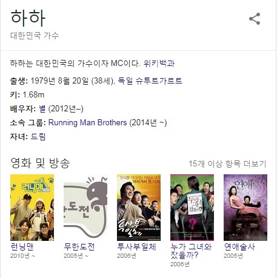Click the 영화 및 방송 section heading

click(40, 163)
